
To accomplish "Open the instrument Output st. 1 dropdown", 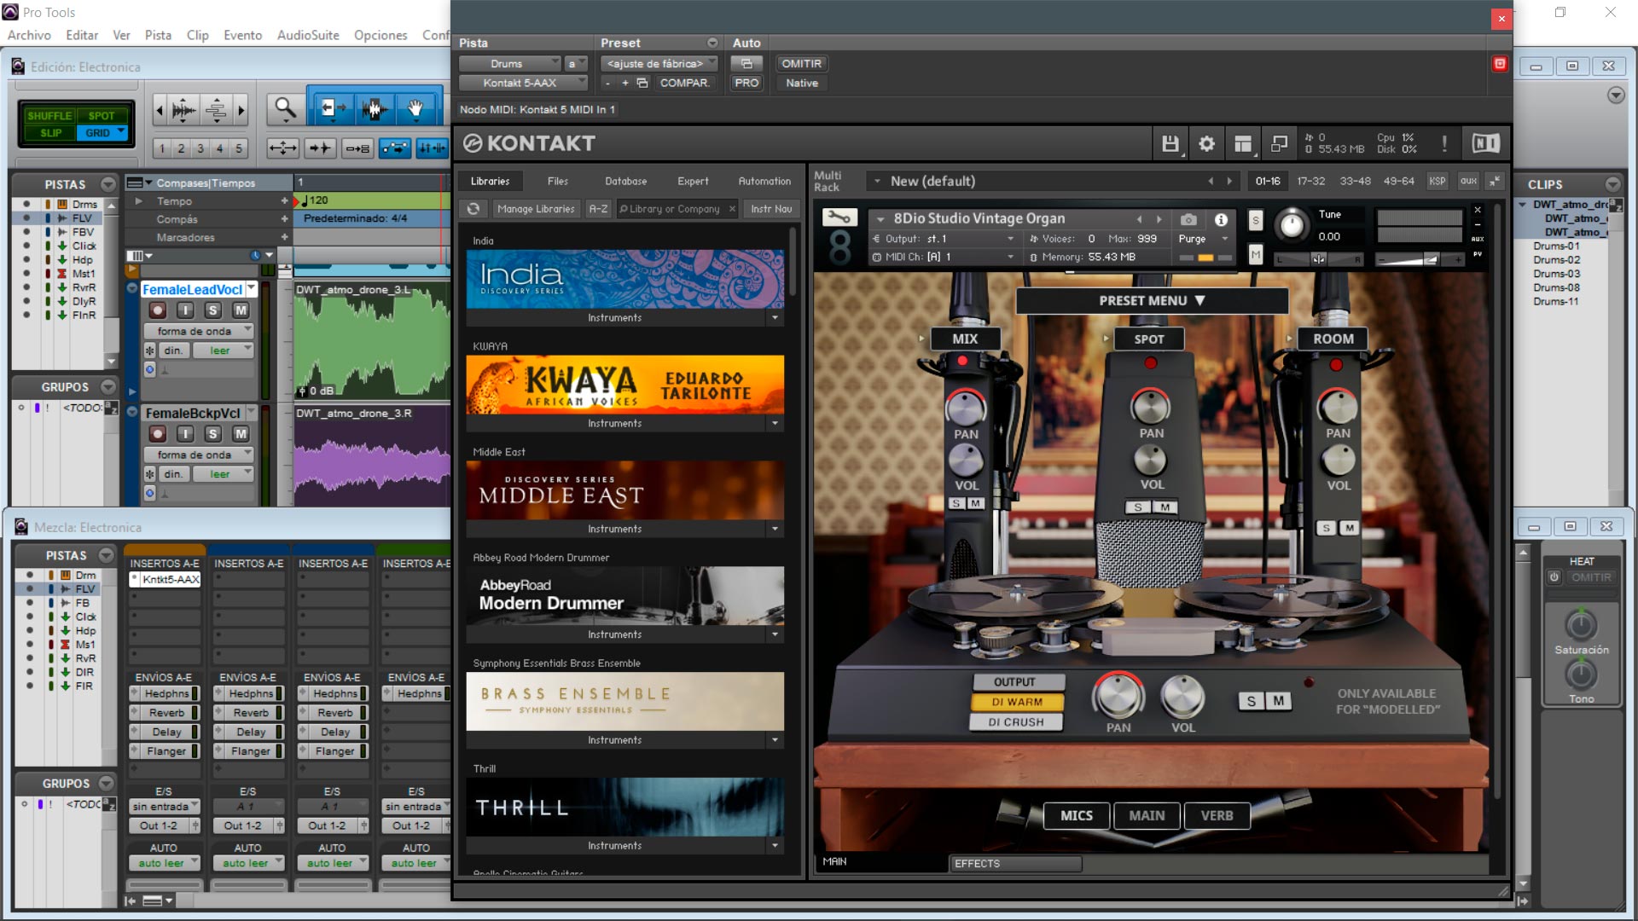I will [x=943, y=239].
